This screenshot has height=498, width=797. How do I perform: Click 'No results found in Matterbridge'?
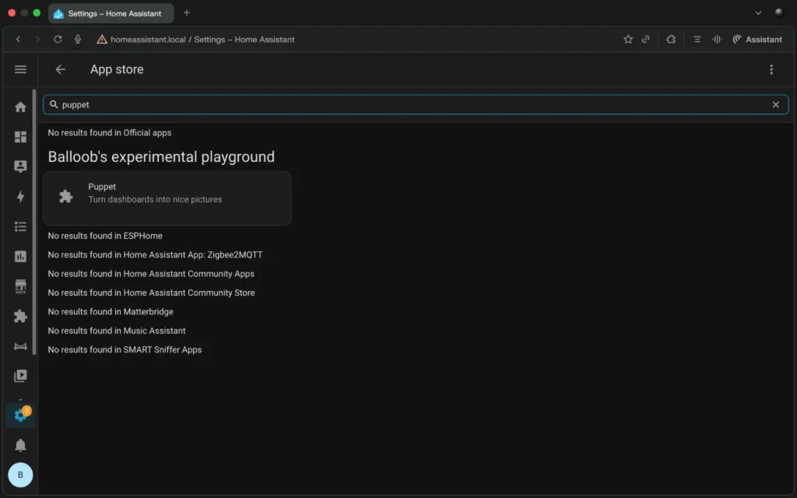coord(111,311)
